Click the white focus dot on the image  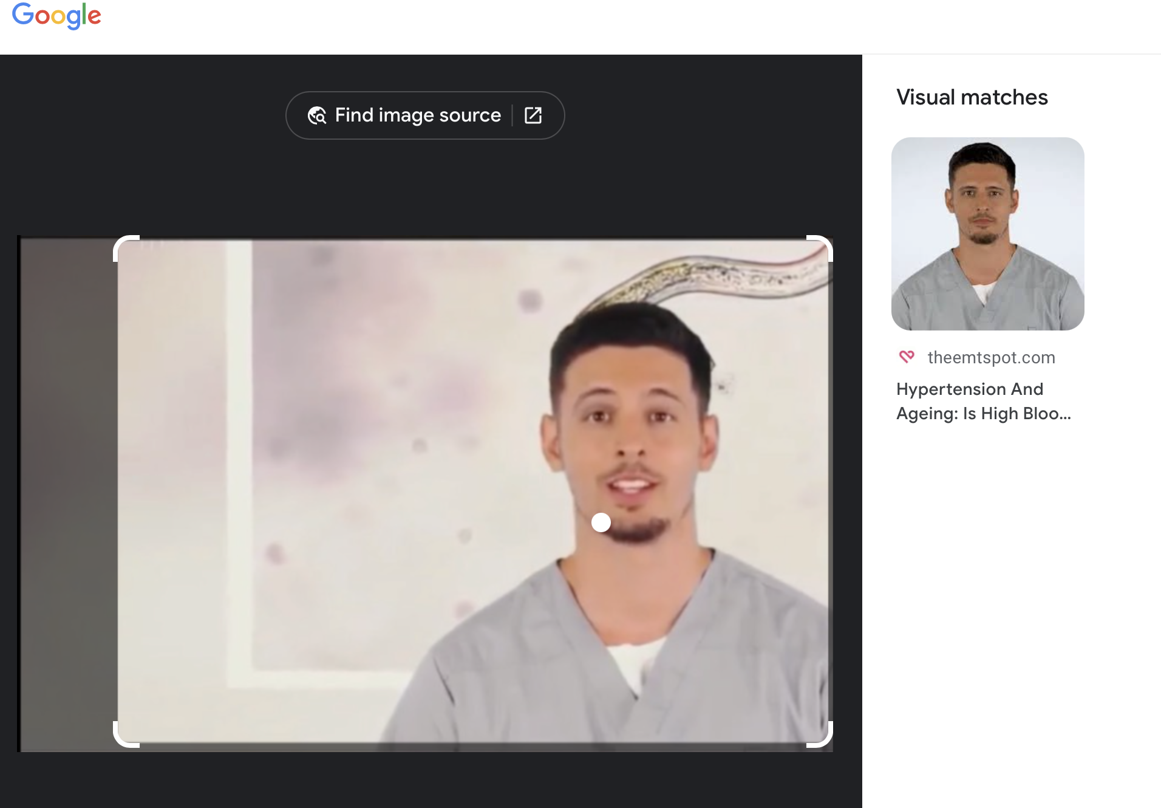coord(601,522)
